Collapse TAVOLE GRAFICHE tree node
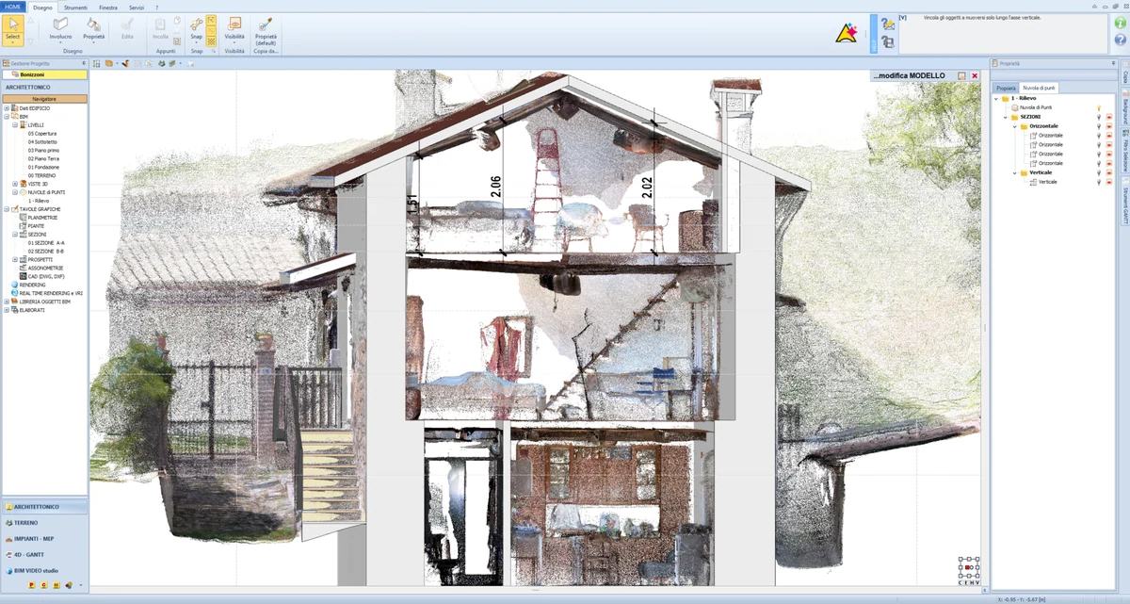Image resolution: width=1130 pixels, height=604 pixels. coord(7,209)
